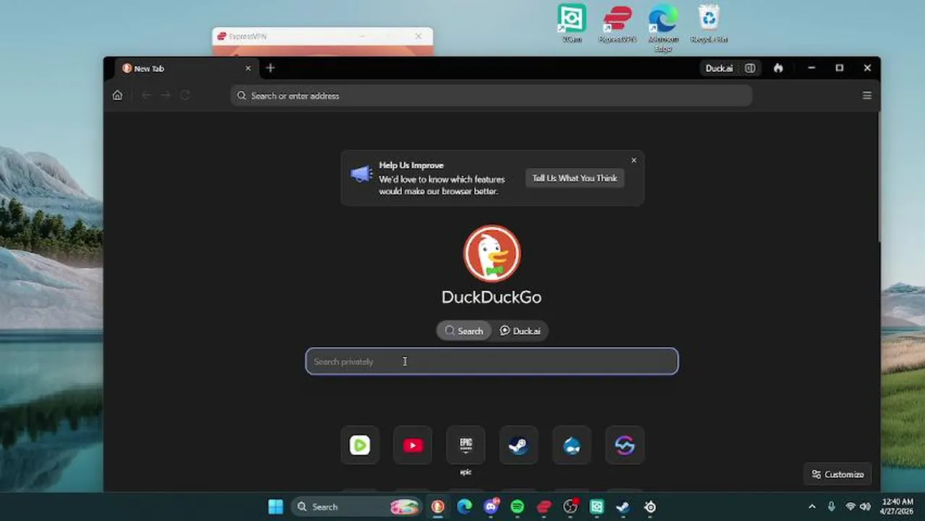Open the taskbar clock and date
Screen dimensions: 925x521
(897, 507)
